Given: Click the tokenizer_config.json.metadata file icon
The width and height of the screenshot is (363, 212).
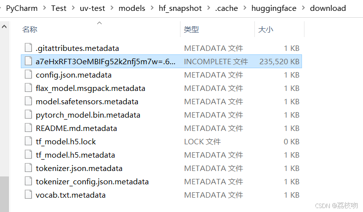Looking at the screenshot, I should pos(28,181).
